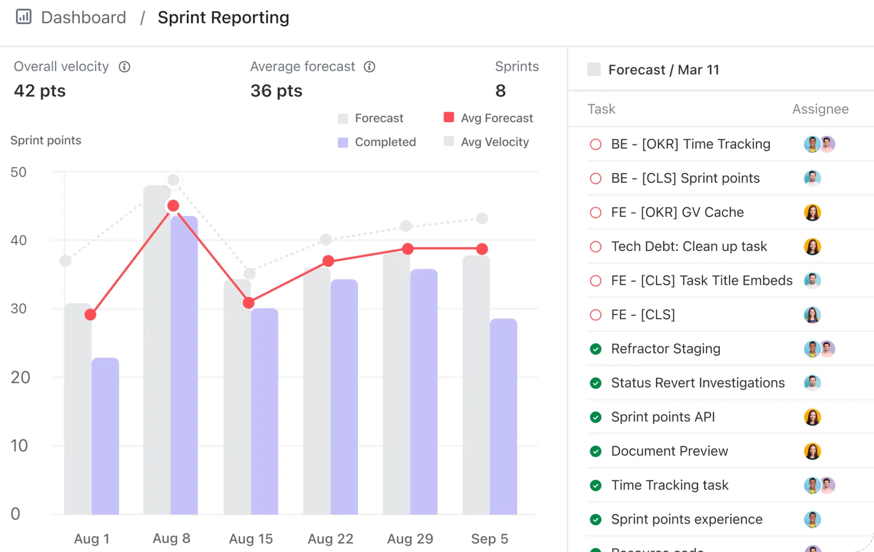
Task: Open Tech Debt: Clean up task
Action: [x=689, y=247]
